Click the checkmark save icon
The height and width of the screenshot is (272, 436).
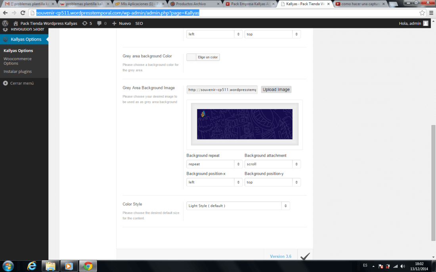pos(305,256)
